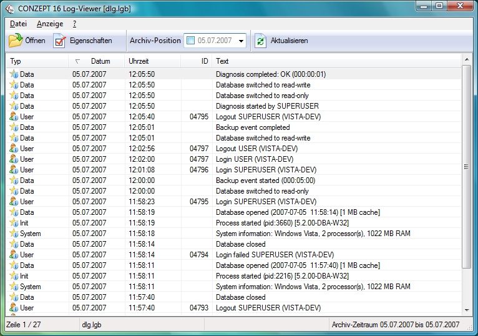Click ID 04796 cell
This screenshot has height=336, width=478.
(199, 170)
